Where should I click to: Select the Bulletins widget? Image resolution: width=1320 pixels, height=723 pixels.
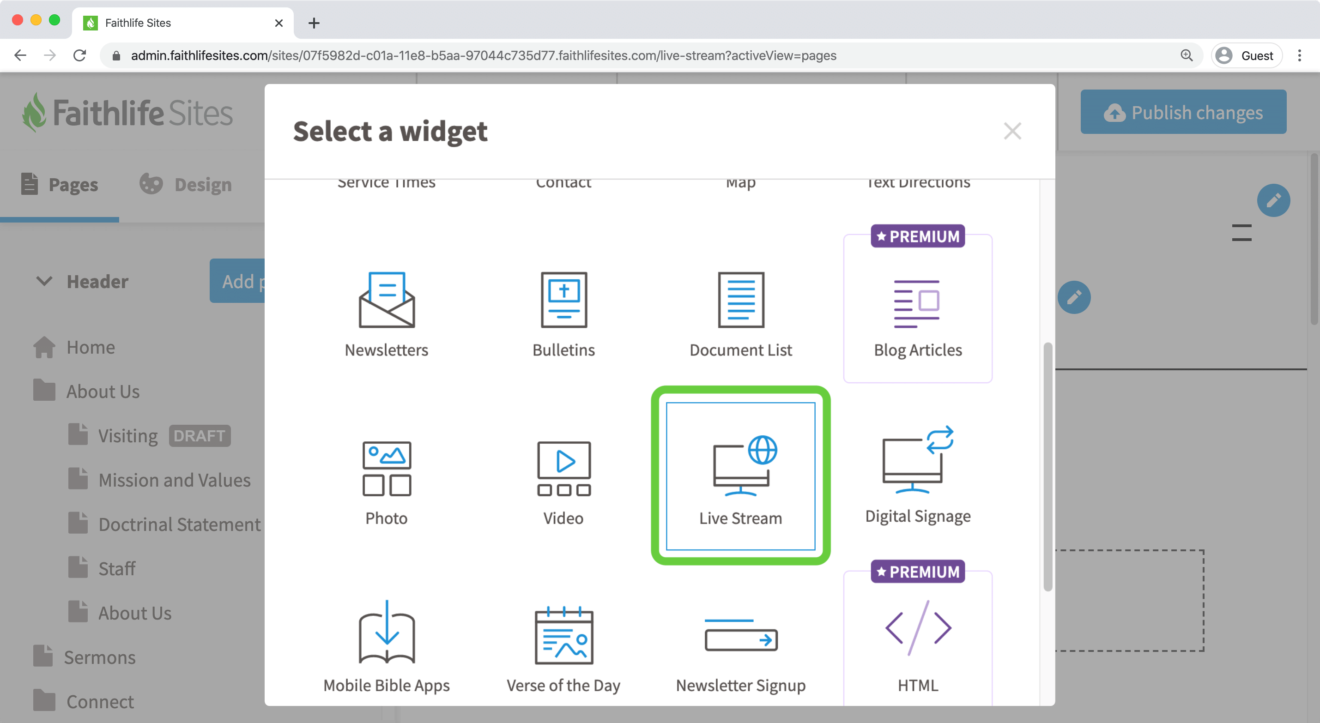coord(563,313)
